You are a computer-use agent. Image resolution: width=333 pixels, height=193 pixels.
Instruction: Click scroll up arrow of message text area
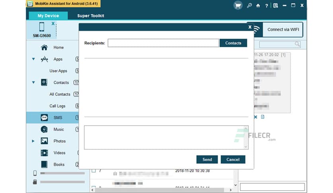point(246,128)
